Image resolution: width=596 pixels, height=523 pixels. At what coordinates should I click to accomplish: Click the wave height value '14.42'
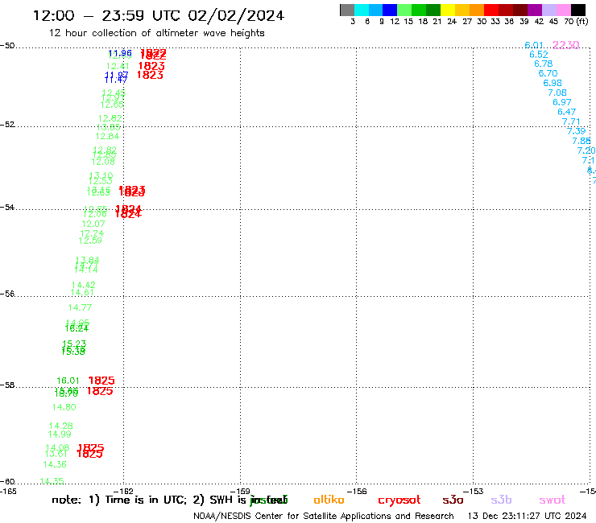click(x=83, y=285)
